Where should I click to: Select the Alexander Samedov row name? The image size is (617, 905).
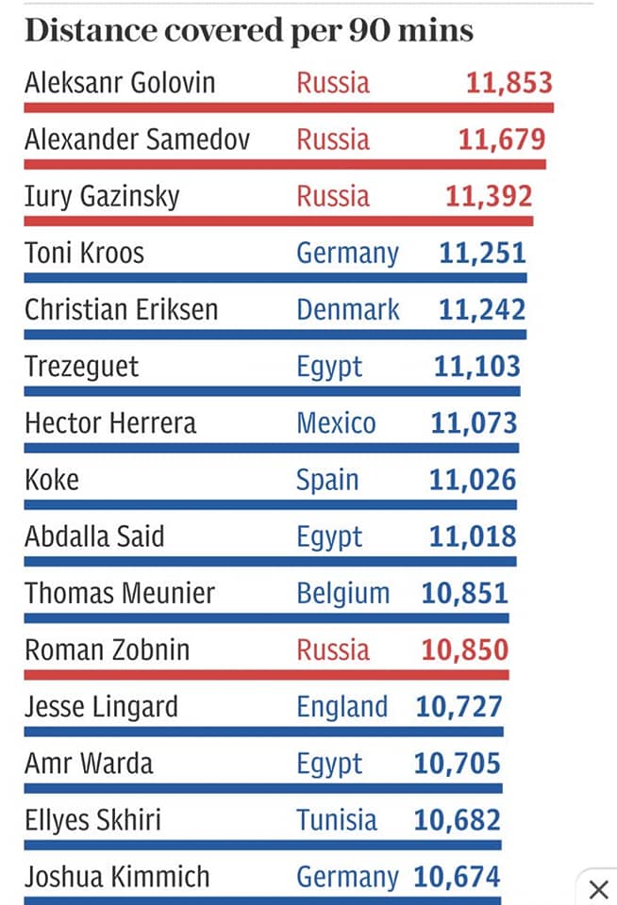pos(138,140)
